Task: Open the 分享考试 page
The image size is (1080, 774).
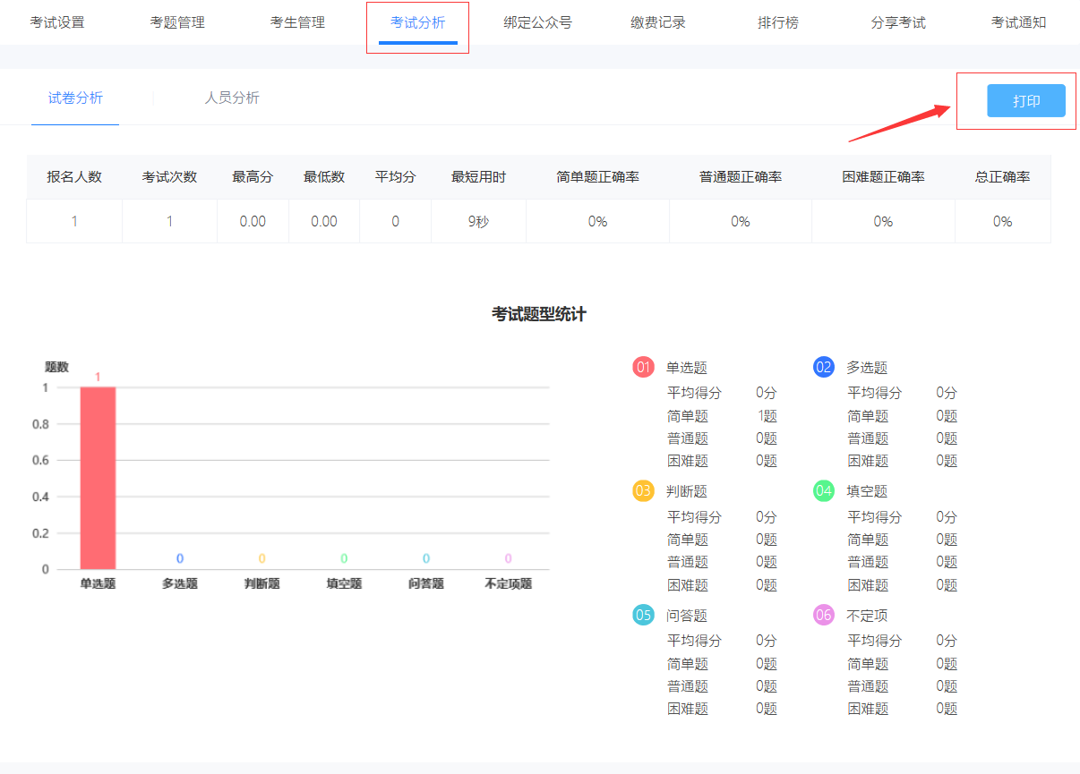Action: point(898,22)
